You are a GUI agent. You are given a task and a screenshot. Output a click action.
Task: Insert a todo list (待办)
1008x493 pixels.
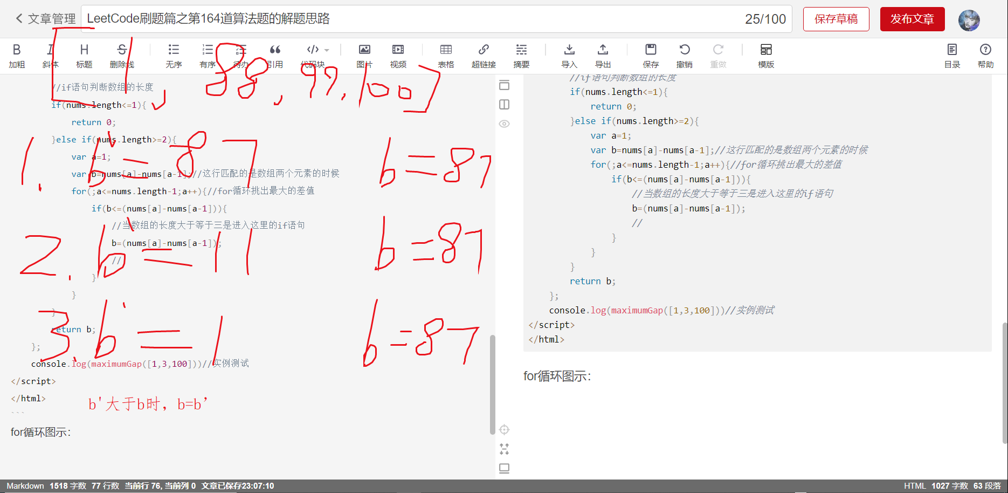pos(241,56)
